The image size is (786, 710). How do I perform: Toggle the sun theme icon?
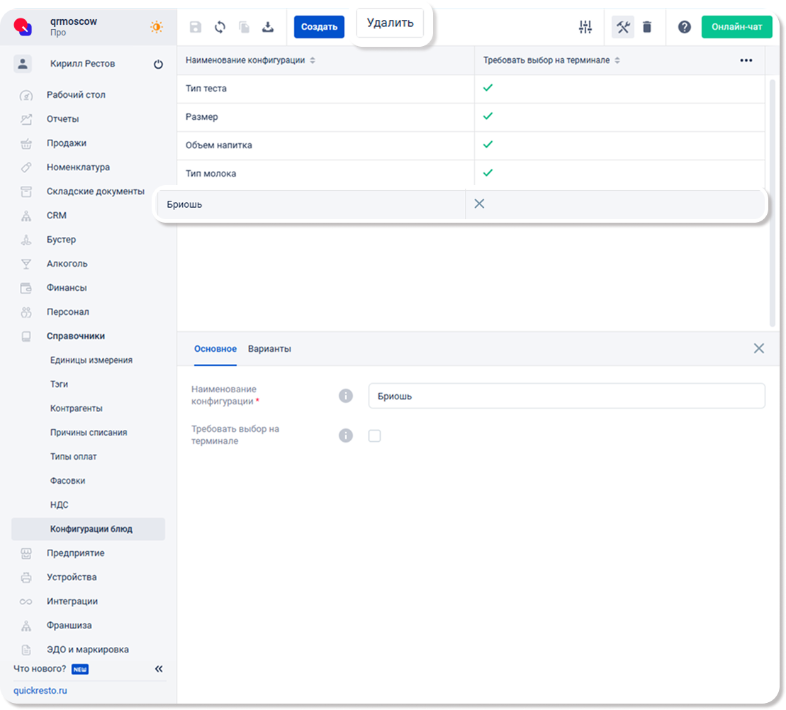click(157, 26)
